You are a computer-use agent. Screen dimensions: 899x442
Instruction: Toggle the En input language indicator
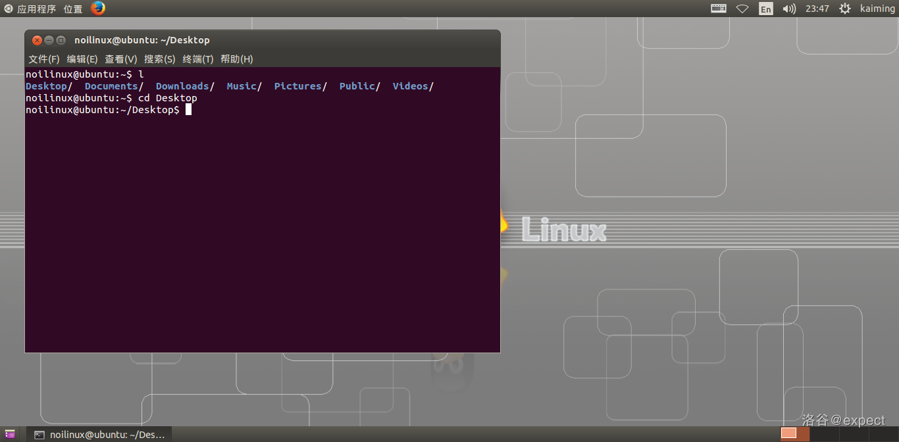point(765,9)
